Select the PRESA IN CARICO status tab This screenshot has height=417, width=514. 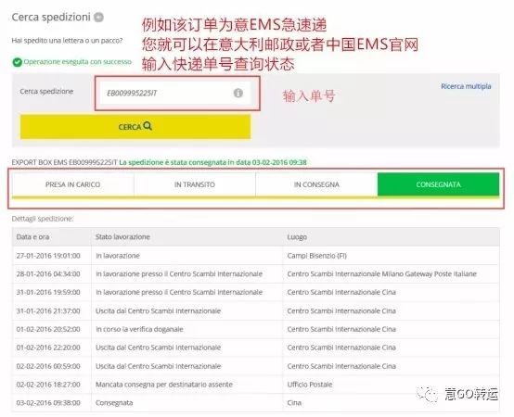pyautogui.click(x=72, y=184)
